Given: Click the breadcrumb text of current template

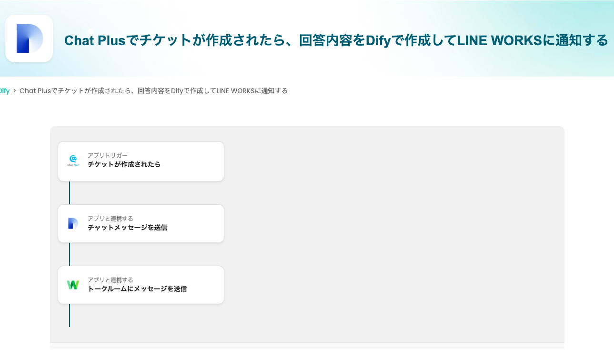Looking at the screenshot, I should [153, 91].
